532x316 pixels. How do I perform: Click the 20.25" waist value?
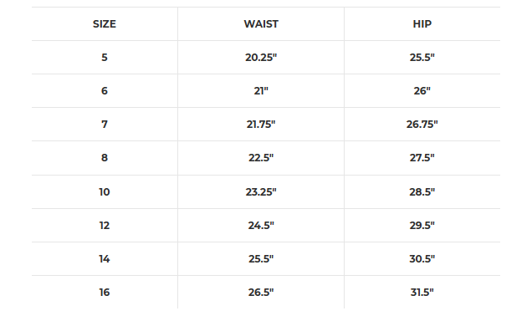[261, 58]
